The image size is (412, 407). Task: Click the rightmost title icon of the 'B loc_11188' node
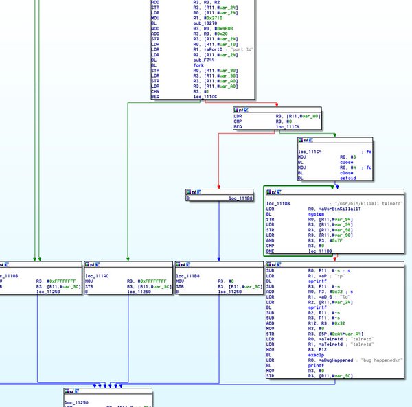199,192
